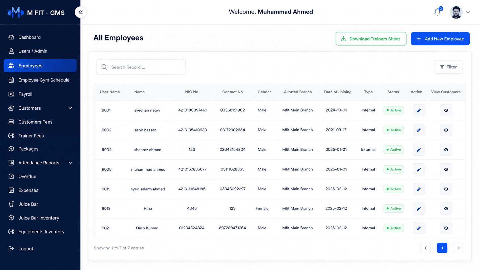
Task: Collapse the sidebar with the double-chevron button
Action: (x=81, y=12)
